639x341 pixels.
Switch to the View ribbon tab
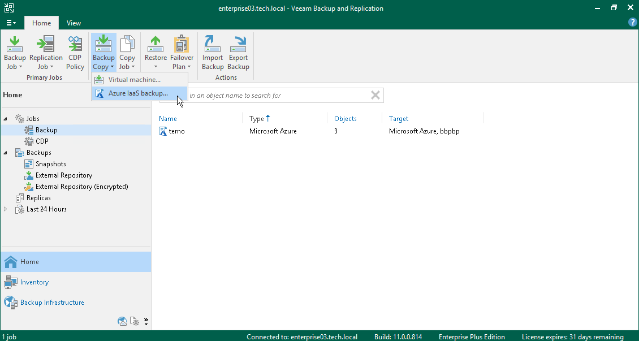(x=74, y=23)
